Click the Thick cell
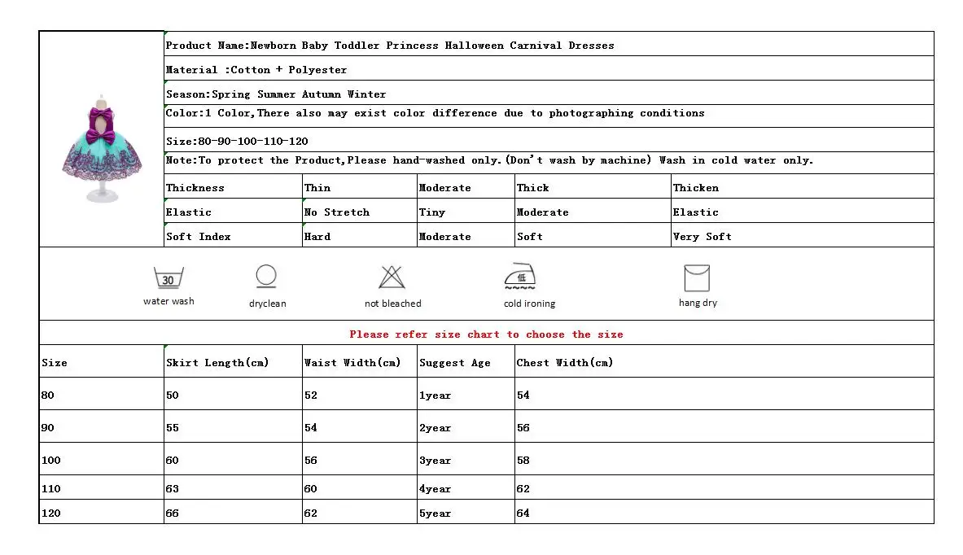 coord(593,186)
